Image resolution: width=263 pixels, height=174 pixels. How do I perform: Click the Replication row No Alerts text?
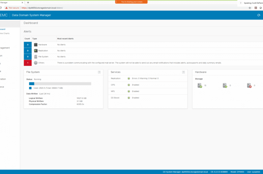pos(61,51)
